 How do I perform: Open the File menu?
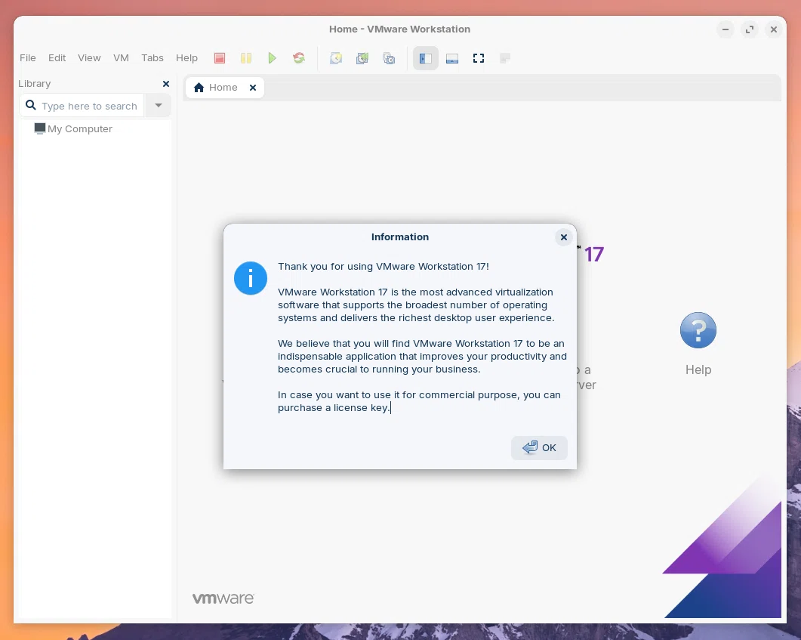click(28, 57)
